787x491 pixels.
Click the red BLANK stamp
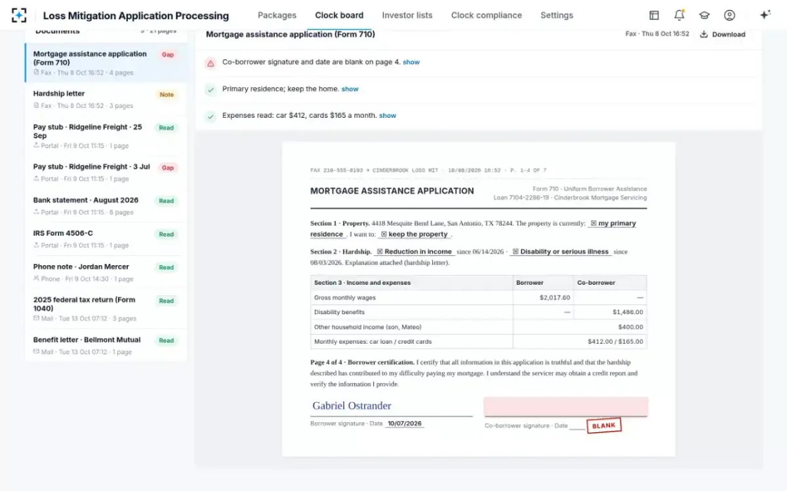coord(603,426)
